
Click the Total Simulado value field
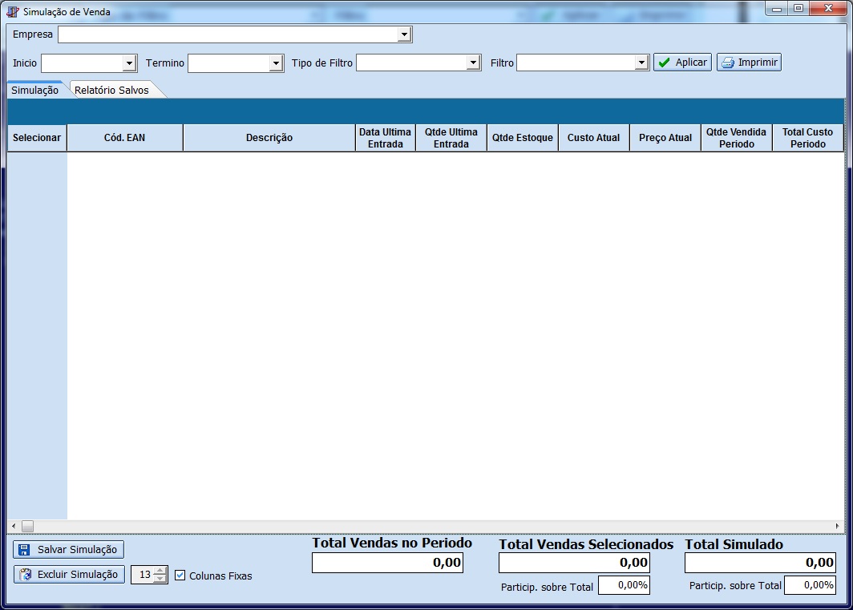pos(760,563)
